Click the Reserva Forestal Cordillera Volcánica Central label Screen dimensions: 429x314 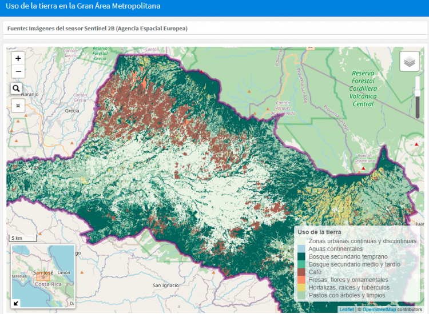click(363, 88)
